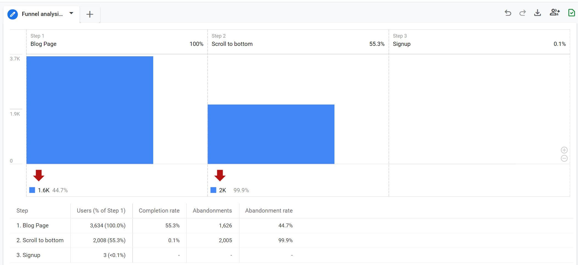This screenshot has height=265, width=578.
Task: Click the Step 2 Scroll to bottom header
Action: point(298,42)
